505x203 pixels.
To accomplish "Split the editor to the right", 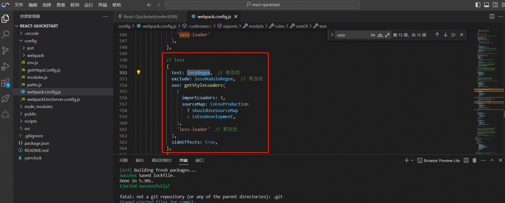I will (x=492, y=16).
